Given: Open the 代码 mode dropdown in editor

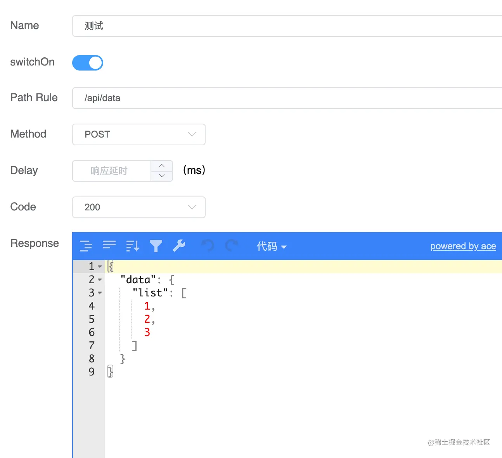Looking at the screenshot, I should pos(272,246).
